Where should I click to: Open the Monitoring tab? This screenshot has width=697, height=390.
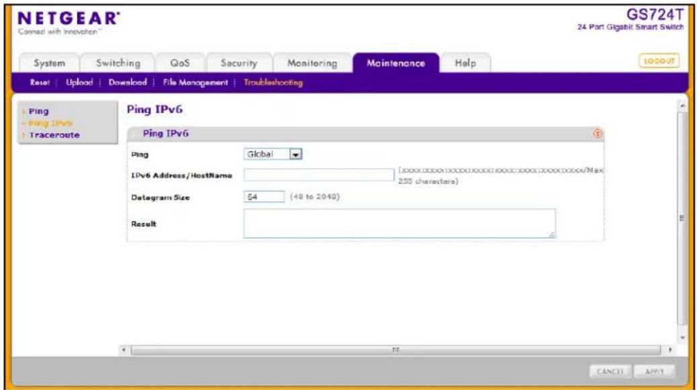(x=312, y=63)
